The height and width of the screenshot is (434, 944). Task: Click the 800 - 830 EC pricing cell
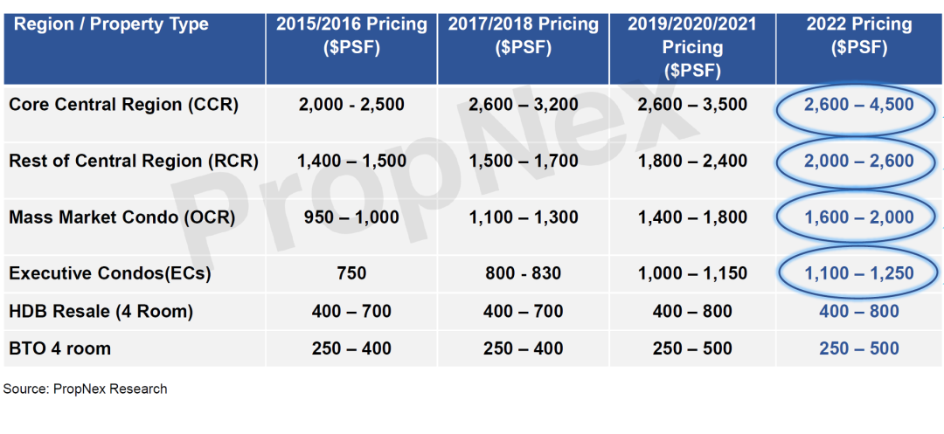pyautogui.click(x=524, y=273)
